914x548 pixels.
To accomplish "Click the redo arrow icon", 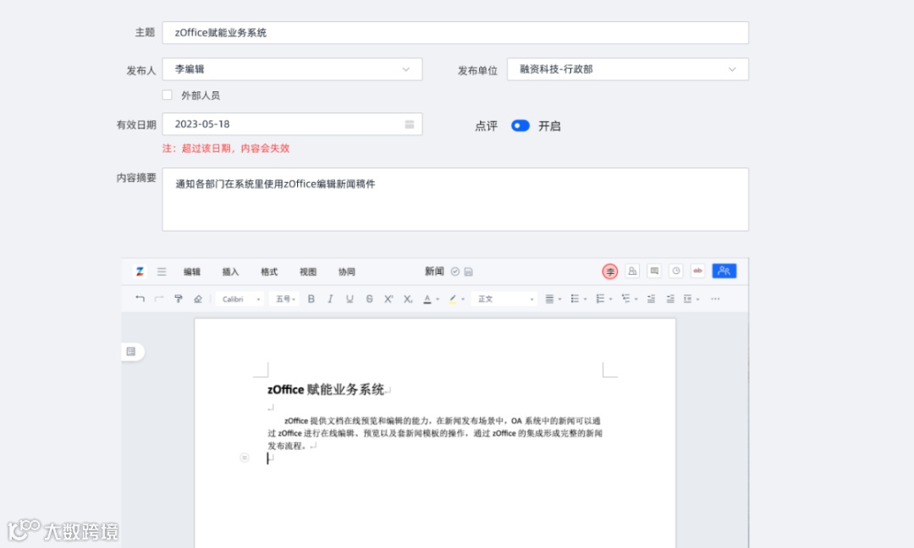I will 159,299.
